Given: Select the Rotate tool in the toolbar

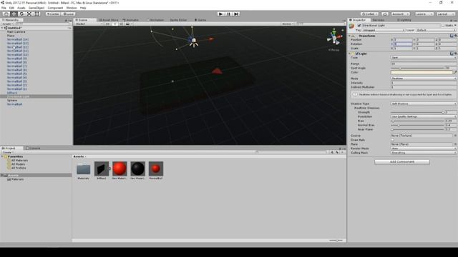Looking at the screenshot, I should (x=21, y=14).
